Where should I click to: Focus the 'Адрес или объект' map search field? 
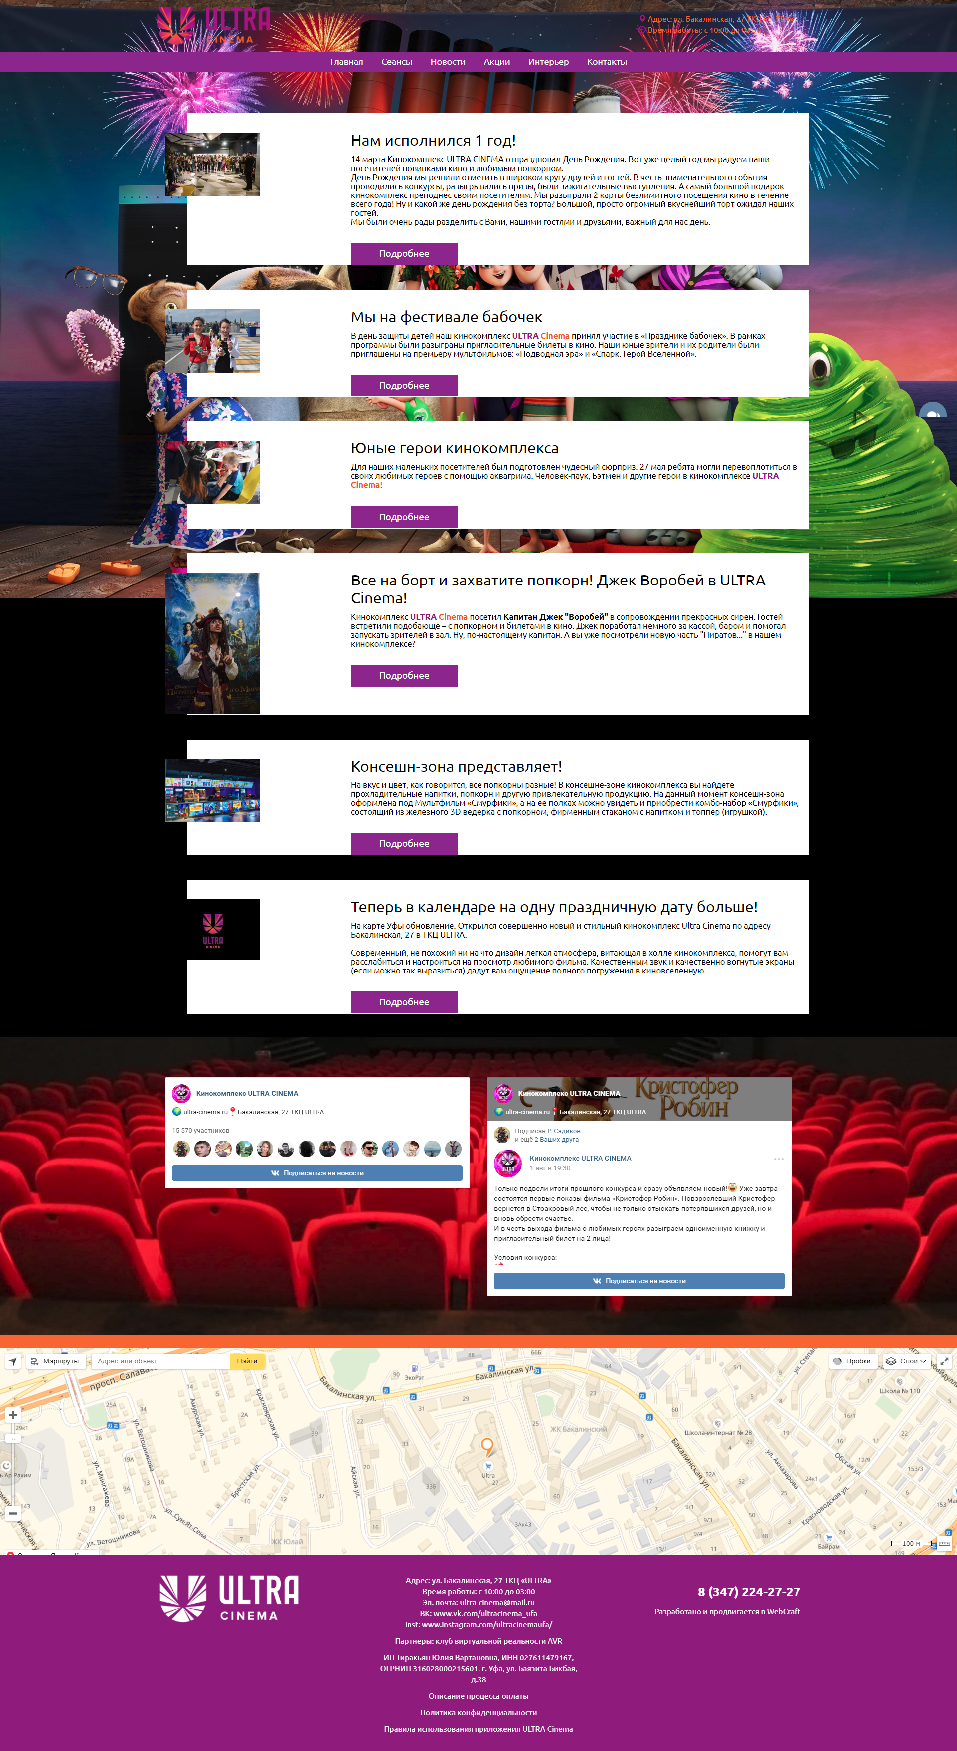(160, 1362)
